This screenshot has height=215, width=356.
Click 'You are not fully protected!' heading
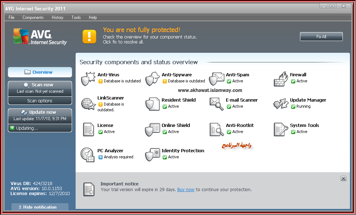142,30
